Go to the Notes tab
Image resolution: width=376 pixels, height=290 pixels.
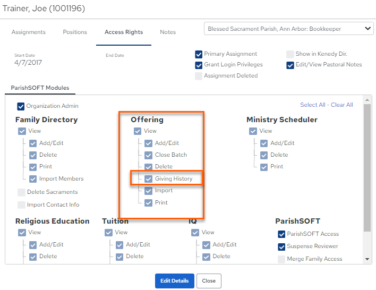coord(168,32)
